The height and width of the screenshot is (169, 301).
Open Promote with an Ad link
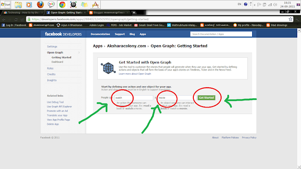(x=57, y=111)
